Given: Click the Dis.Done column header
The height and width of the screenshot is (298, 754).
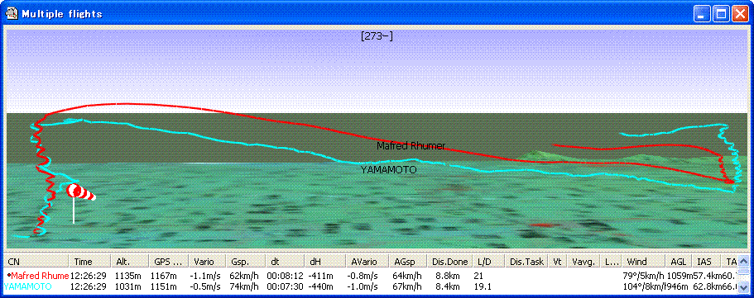Looking at the screenshot, I should point(449,262).
